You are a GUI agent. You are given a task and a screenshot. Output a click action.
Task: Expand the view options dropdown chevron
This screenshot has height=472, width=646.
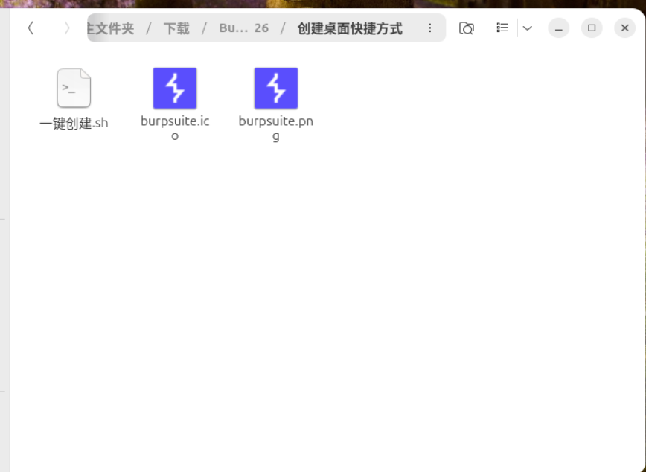click(x=528, y=28)
